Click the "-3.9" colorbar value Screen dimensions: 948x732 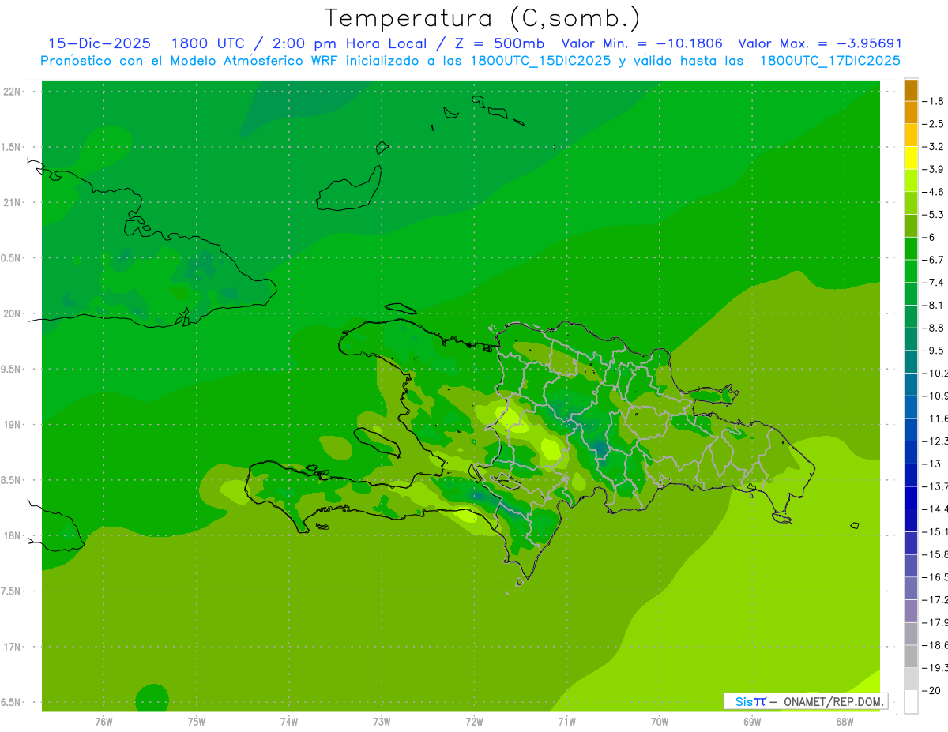(x=932, y=169)
